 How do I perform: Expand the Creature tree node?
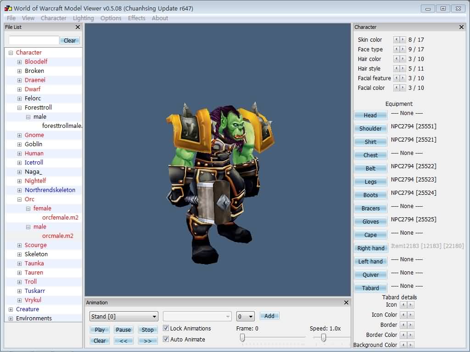tap(11, 309)
